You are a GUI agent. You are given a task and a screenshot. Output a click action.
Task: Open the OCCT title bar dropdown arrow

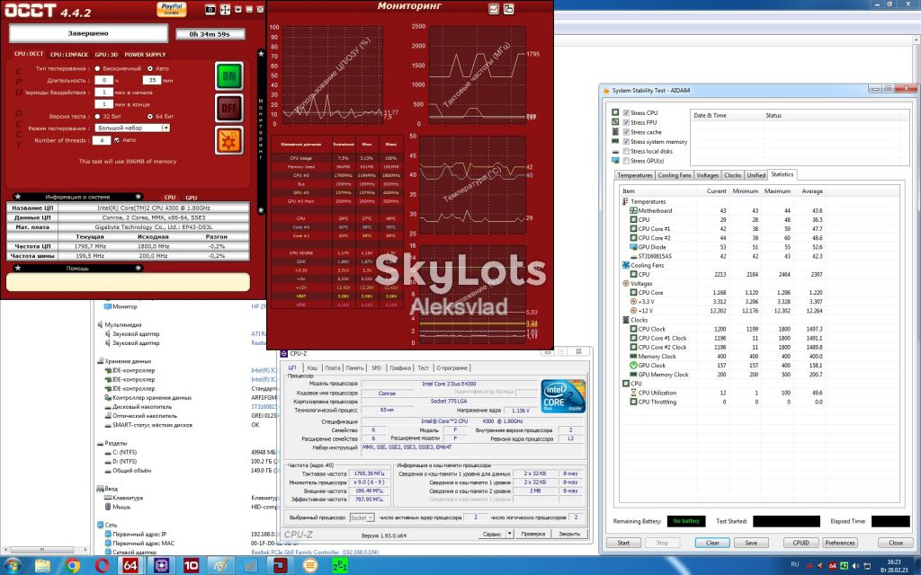click(x=237, y=9)
